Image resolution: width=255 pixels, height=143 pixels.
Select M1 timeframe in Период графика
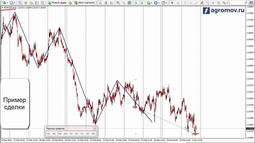point(49,133)
